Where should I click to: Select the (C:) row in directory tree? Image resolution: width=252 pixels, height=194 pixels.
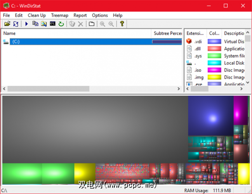[96, 42]
